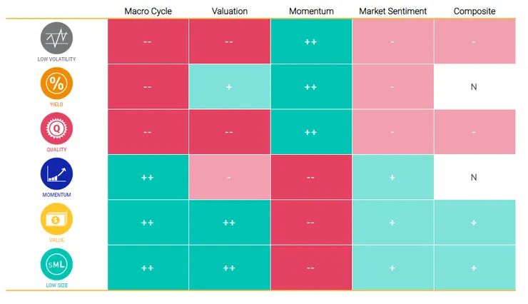The height and width of the screenshot is (304, 528).
Task: Click Yield's Composite neutral N cell
Action: click(474, 87)
